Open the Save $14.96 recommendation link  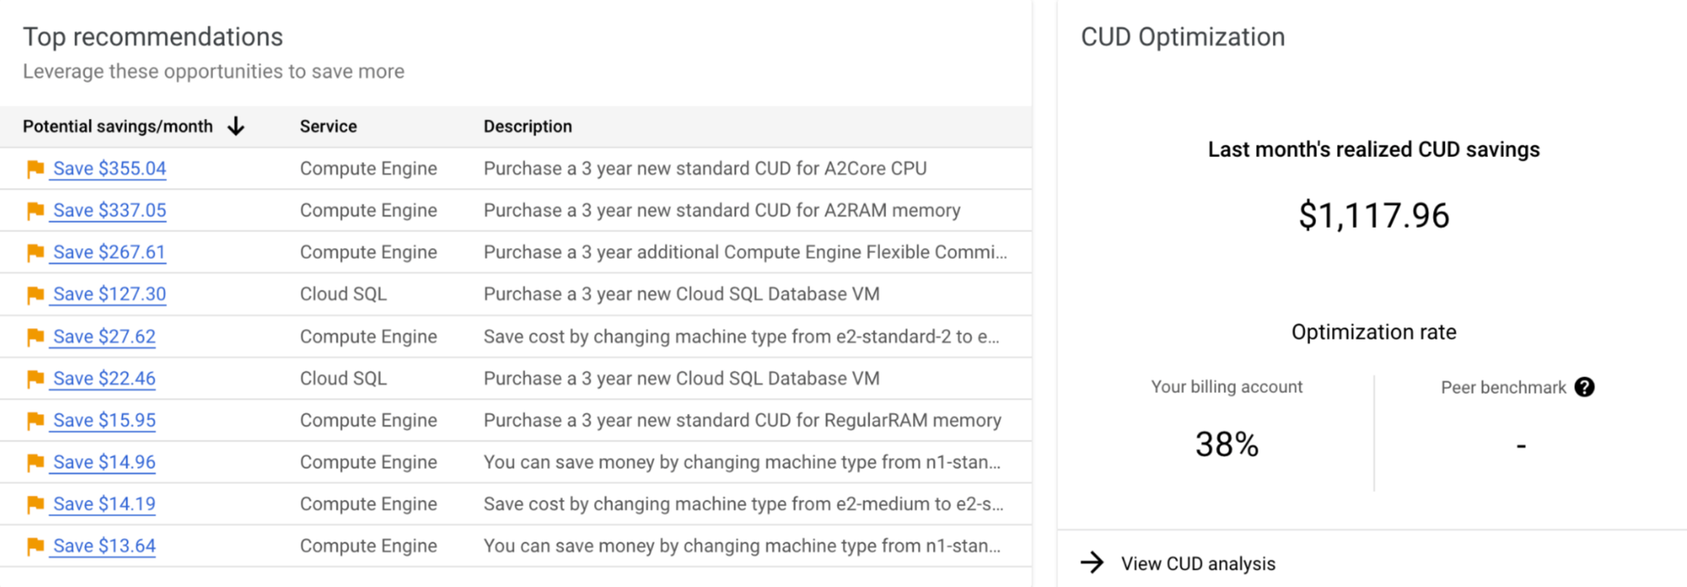click(x=105, y=462)
